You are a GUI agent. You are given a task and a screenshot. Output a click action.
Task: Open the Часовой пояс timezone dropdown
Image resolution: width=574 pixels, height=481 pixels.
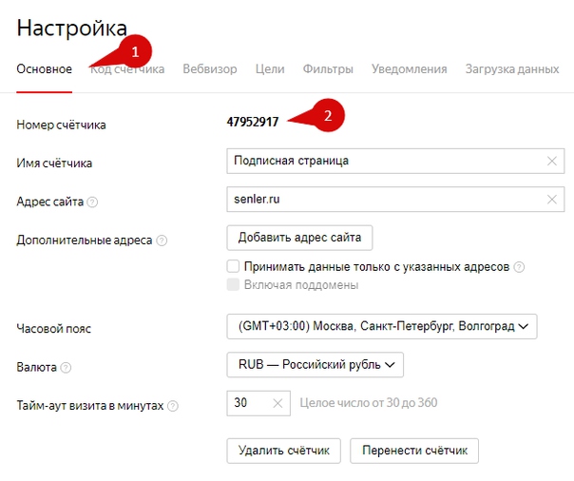[x=382, y=326]
